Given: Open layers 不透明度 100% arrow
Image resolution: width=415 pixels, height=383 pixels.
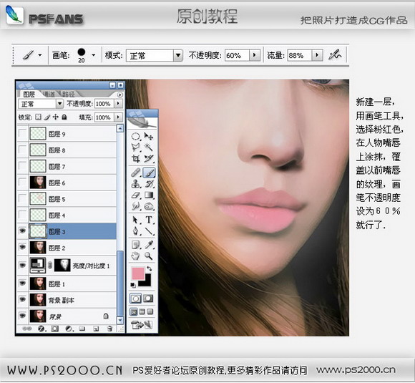Looking at the screenshot, I should [118, 104].
